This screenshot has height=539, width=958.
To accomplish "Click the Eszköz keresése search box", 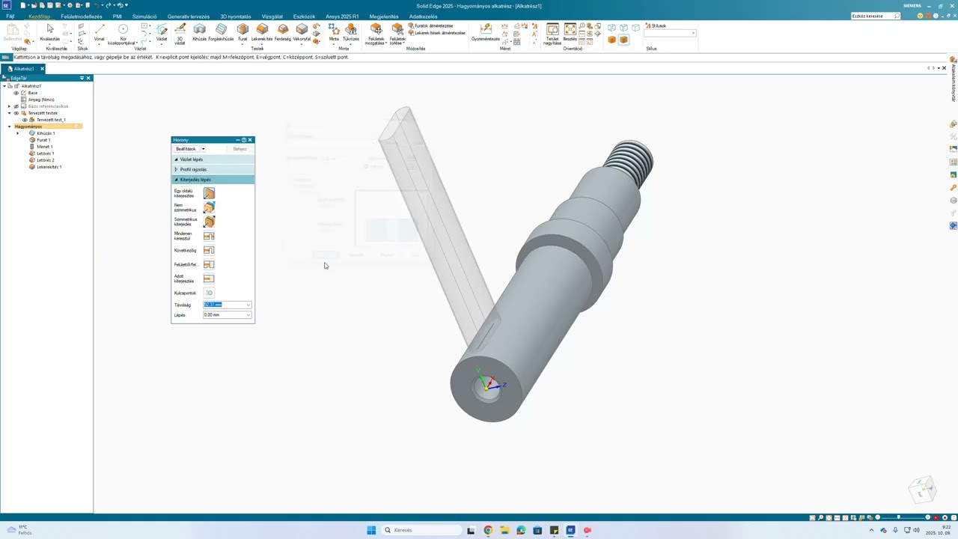I will 876,16.
